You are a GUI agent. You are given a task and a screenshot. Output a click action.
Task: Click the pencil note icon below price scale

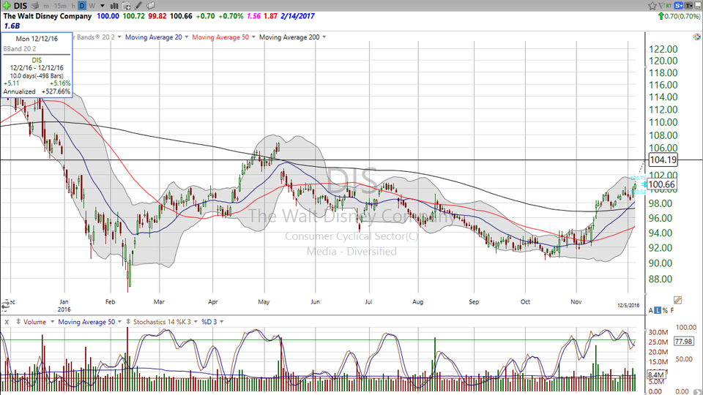(x=677, y=300)
